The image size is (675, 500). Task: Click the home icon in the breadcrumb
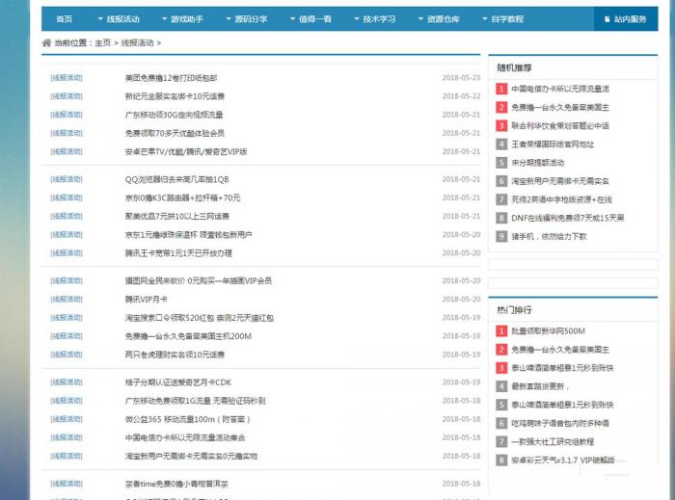coord(46,42)
